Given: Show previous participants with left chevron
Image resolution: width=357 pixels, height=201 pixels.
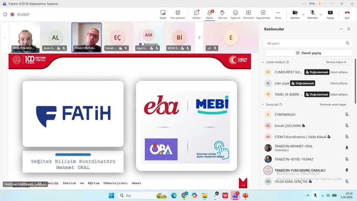Looking at the screenshot, I should tap(4, 38).
